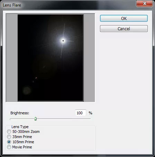The image size is (155, 157).
Task: Click the Brightness percentage input field
Action: 81,113
